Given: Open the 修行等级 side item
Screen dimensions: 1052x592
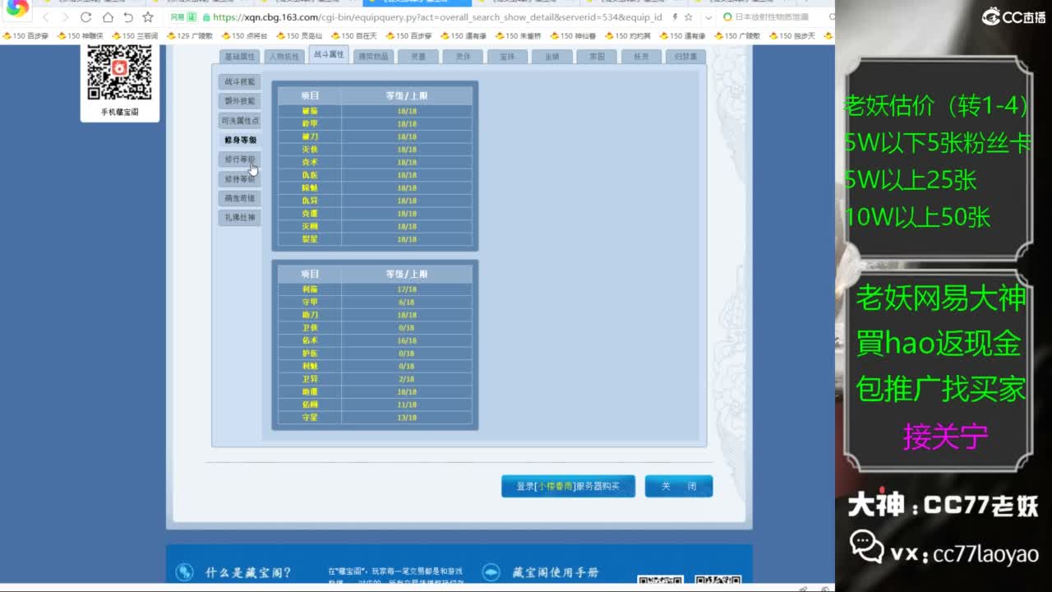Looking at the screenshot, I should click(x=240, y=160).
